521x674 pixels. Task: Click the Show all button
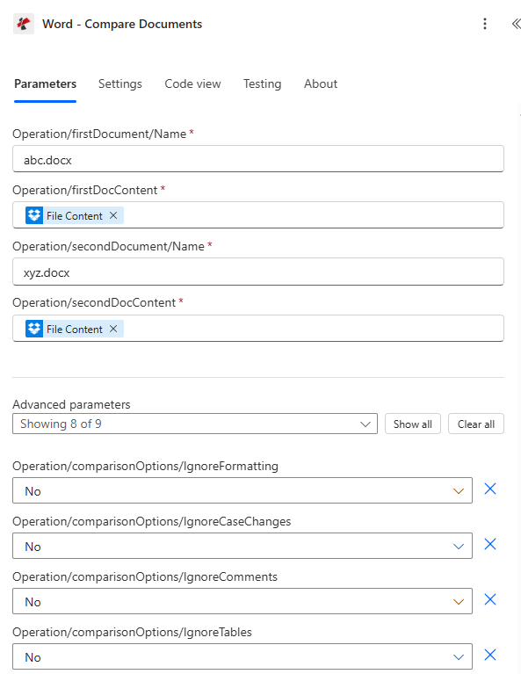point(413,424)
